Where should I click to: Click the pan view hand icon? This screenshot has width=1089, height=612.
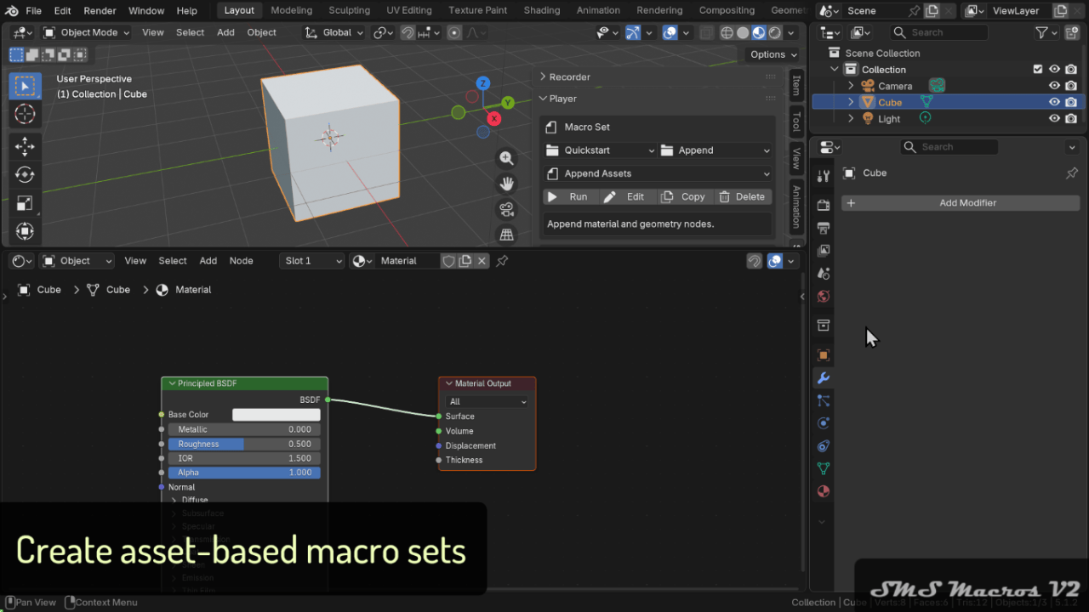(507, 184)
